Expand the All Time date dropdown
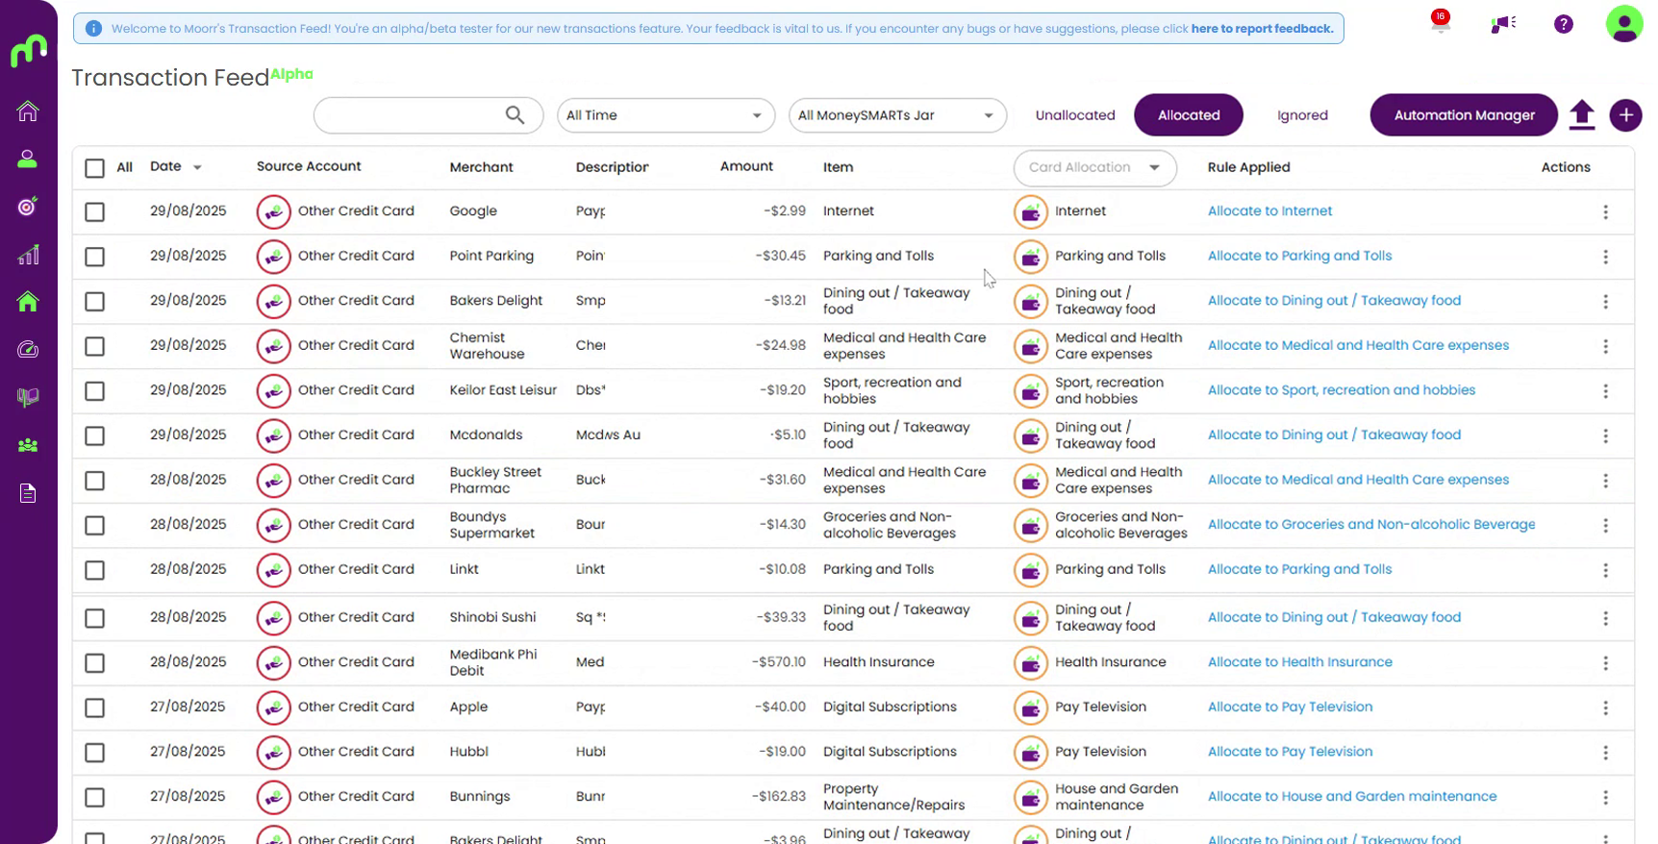This screenshot has height=844, width=1658. [666, 115]
